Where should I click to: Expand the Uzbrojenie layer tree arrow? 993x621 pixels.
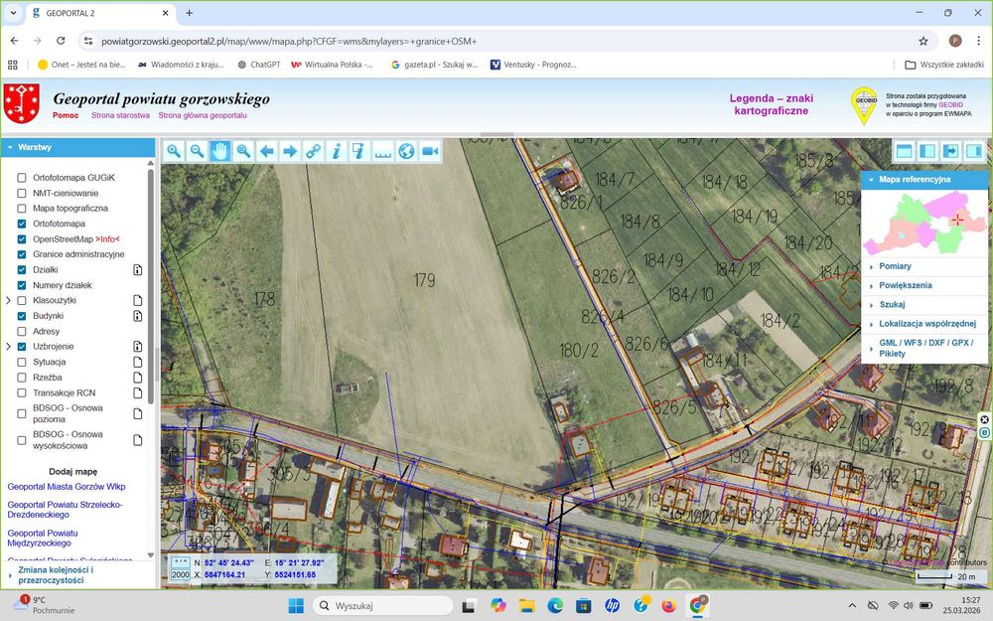(x=8, y=347)
